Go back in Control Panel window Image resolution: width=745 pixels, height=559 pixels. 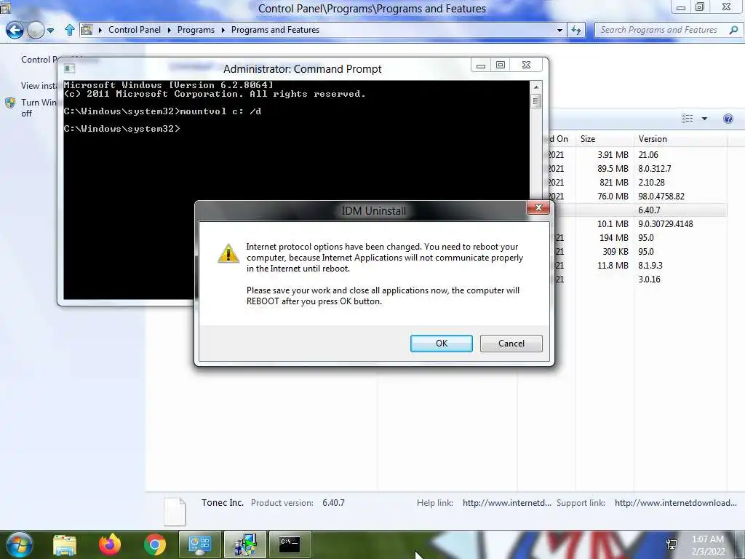15,31
